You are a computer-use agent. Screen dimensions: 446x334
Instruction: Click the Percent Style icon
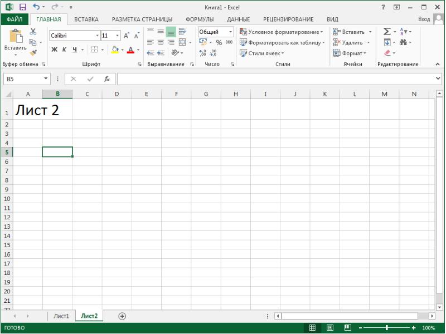tap(219, 43)
